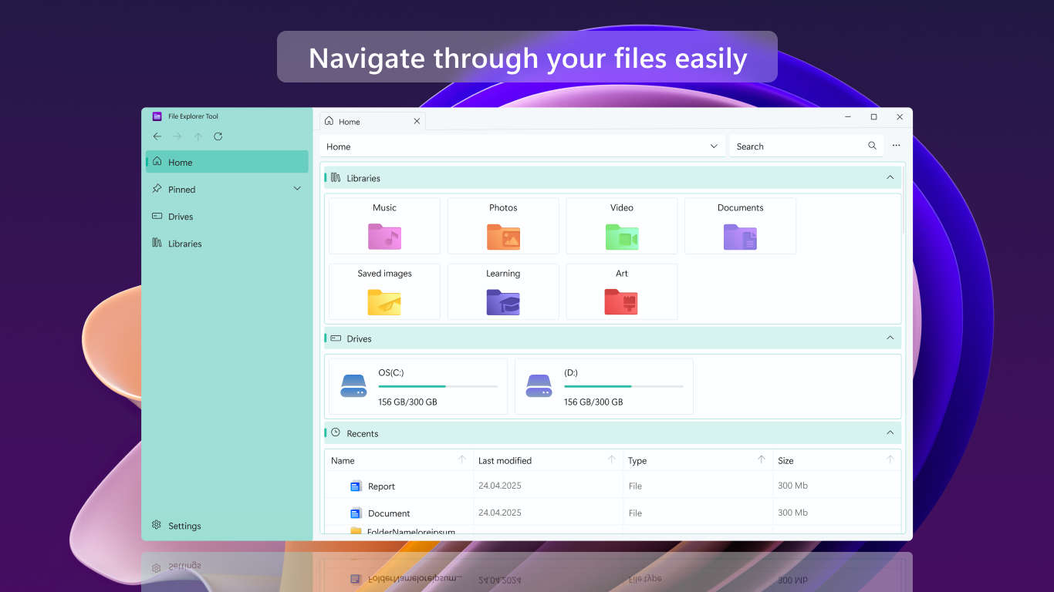Click the up arrow navigation icon
1054x592 pixels.
tap(198, 136)
